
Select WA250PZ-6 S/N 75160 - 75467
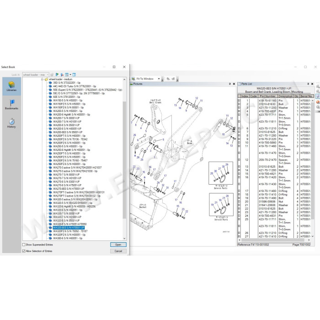(x=70, y=160)
